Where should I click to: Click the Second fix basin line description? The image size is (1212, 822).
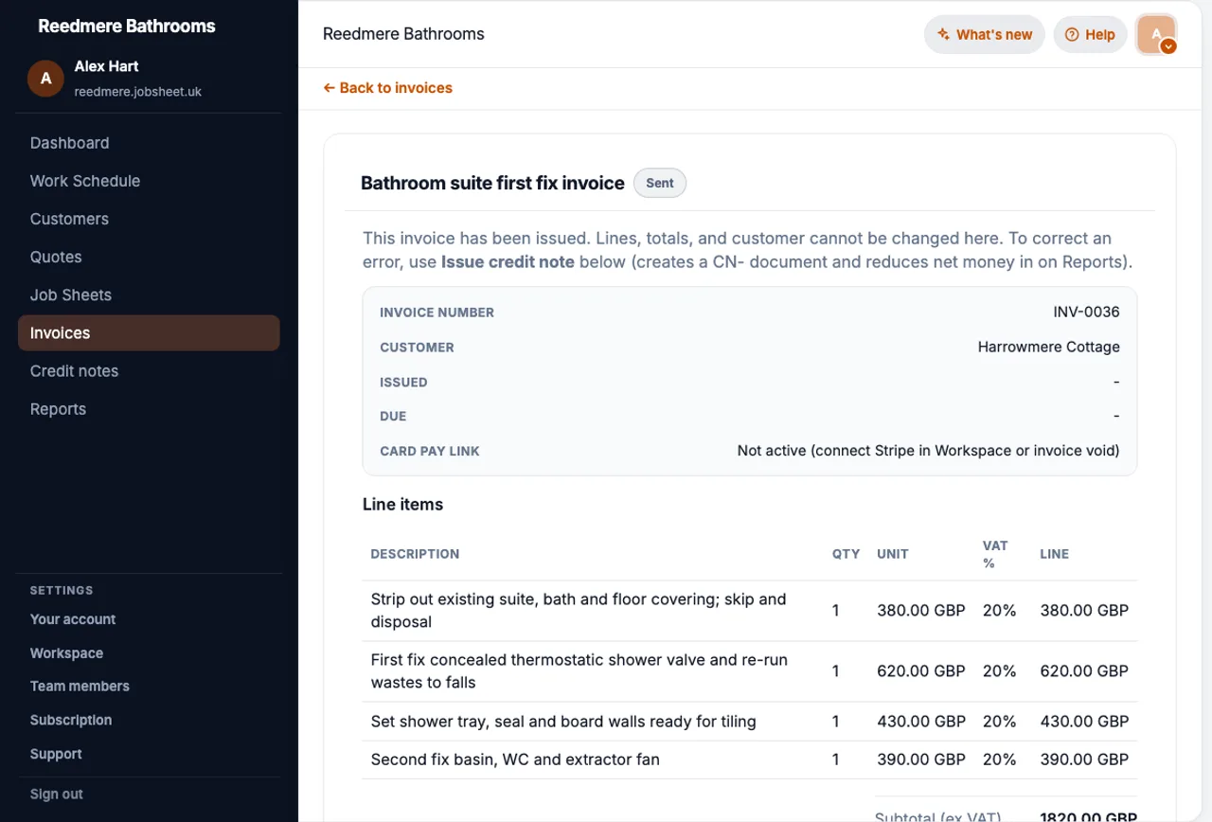(x=515, y=759)
